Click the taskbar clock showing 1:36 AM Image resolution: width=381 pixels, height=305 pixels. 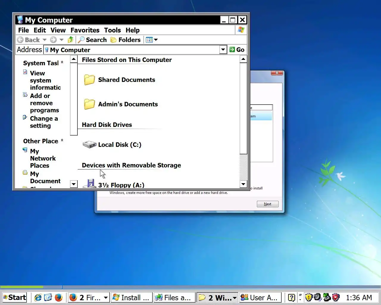[x=359, y=298]
